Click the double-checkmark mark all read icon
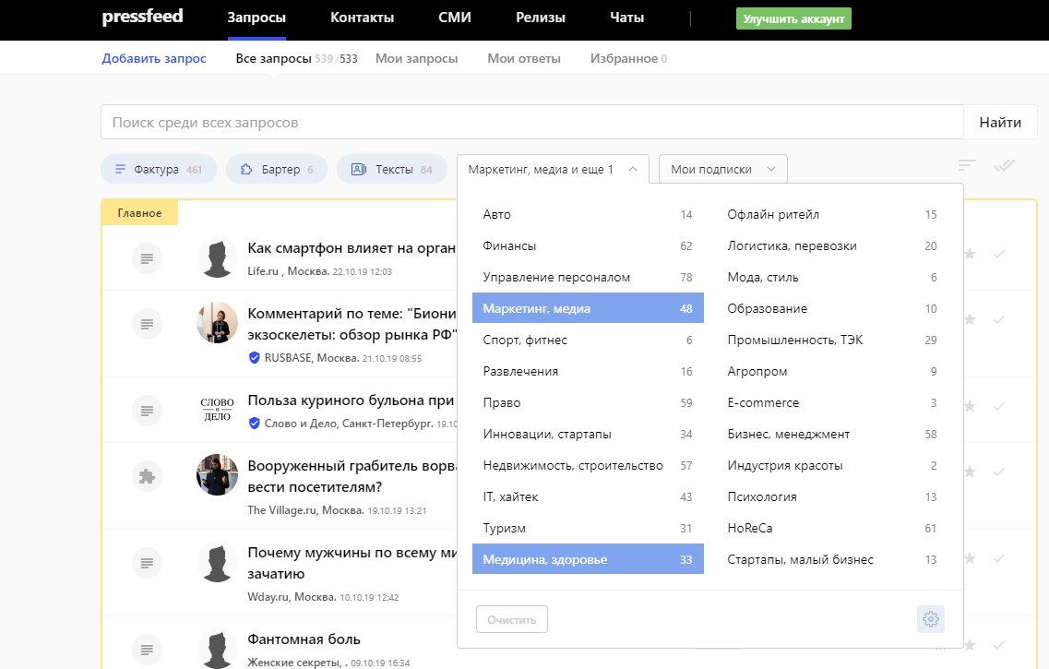Viewport: 1049px width, 669px height. click(1004, 165)
